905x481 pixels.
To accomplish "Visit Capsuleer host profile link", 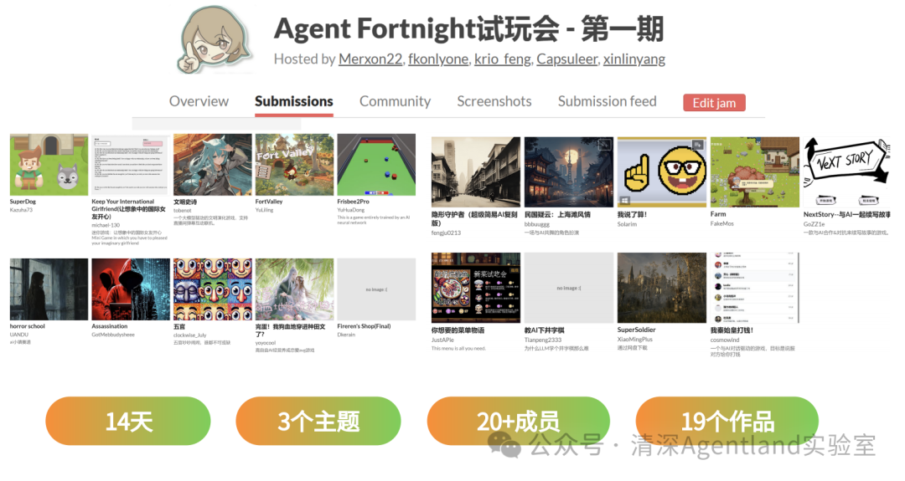I will point(566,59).
